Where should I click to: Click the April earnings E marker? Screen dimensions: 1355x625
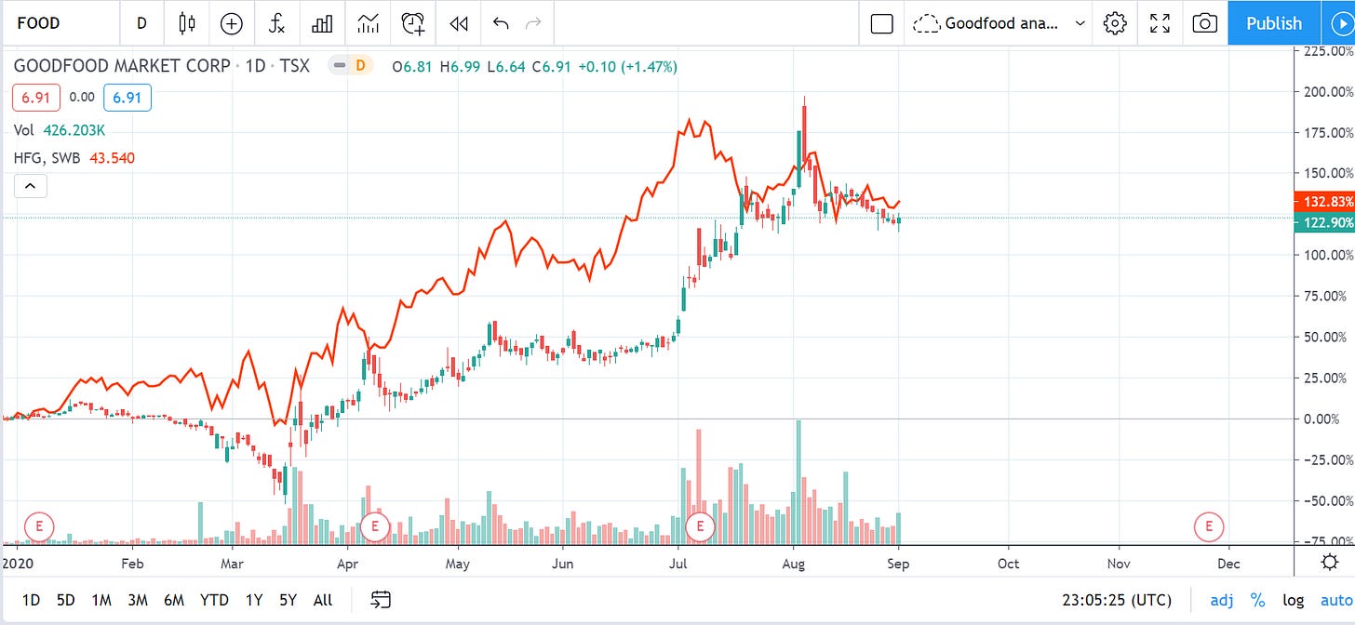coord(375,525)
